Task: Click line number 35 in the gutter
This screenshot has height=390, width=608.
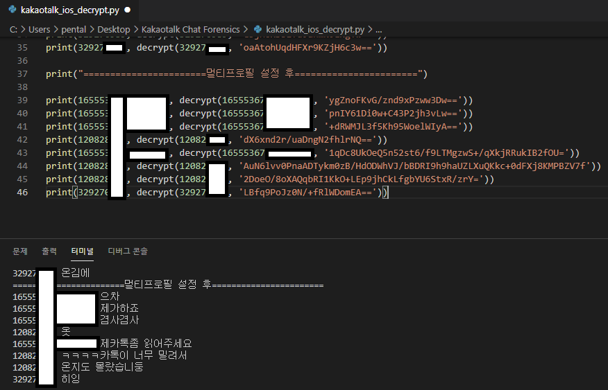Action: (x=22, y=48)
